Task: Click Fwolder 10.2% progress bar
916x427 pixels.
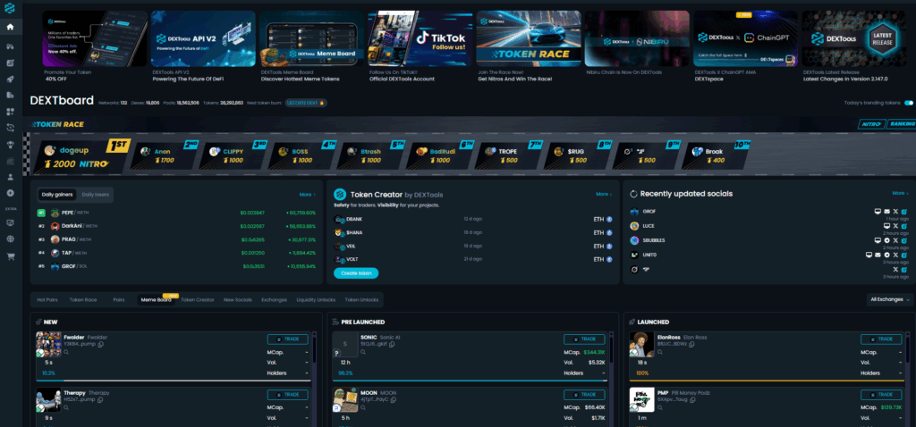Action: (173, 381)
